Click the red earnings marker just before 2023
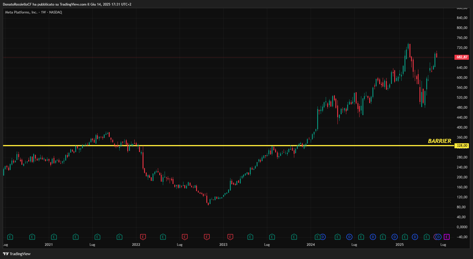 tap(207, 237)
